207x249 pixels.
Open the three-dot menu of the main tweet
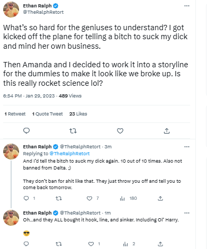click(x=187, y=6)
